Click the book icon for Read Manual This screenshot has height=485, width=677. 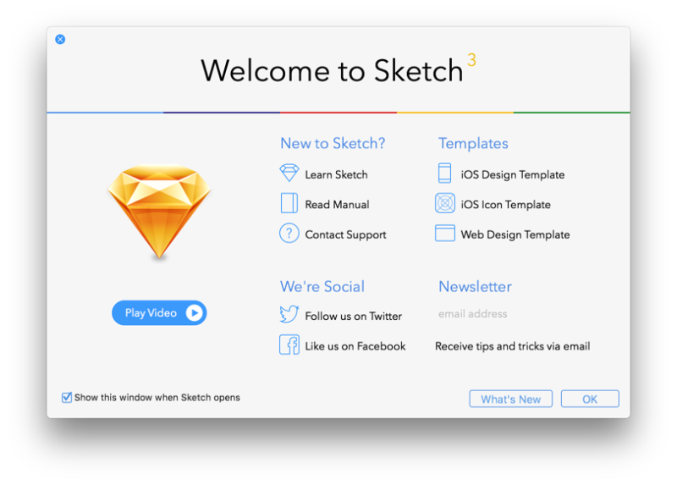coord(289,204)
